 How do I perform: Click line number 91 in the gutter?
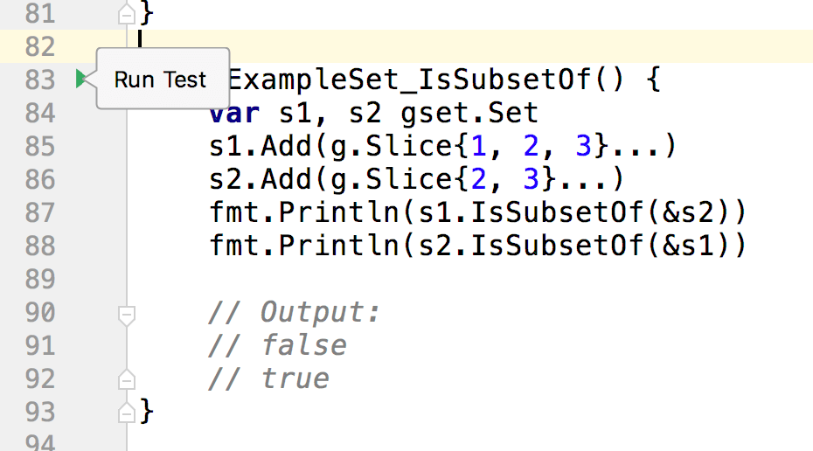coord(40,345)
